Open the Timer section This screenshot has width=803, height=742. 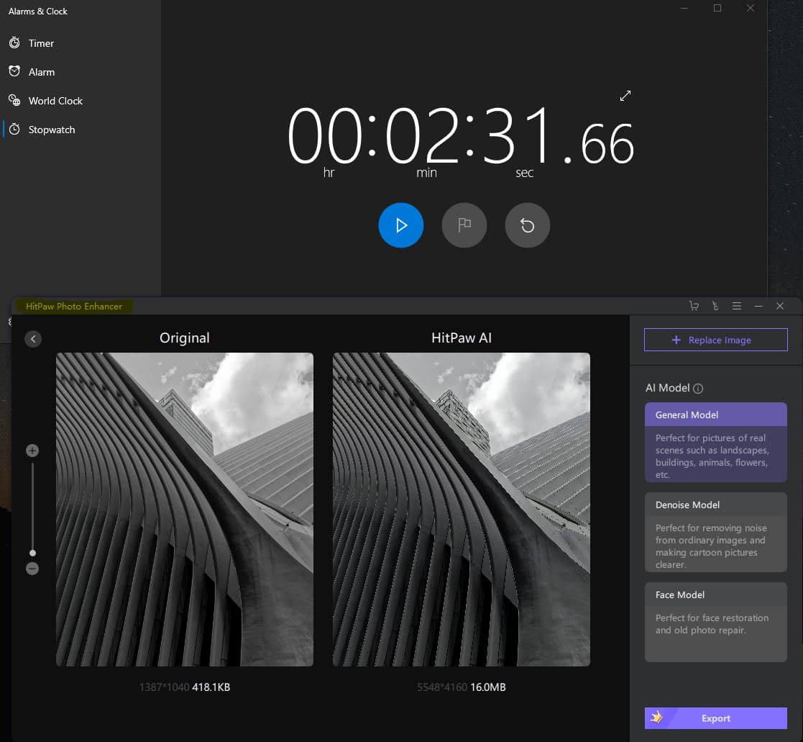point(41,43)
